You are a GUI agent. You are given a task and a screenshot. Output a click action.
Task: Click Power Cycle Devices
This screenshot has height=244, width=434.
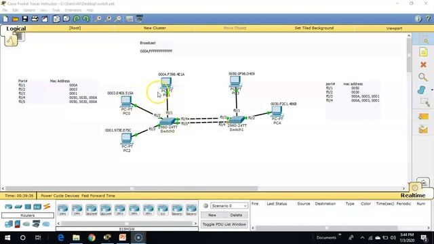60,196
